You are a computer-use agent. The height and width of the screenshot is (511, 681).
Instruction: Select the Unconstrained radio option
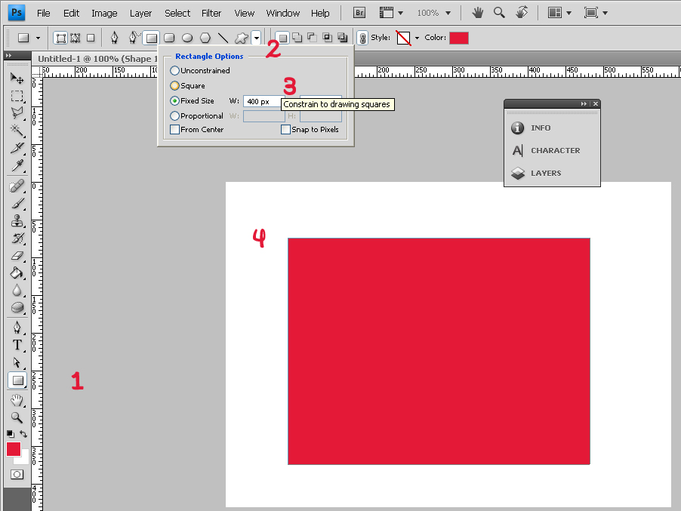[x=175, y=71]
